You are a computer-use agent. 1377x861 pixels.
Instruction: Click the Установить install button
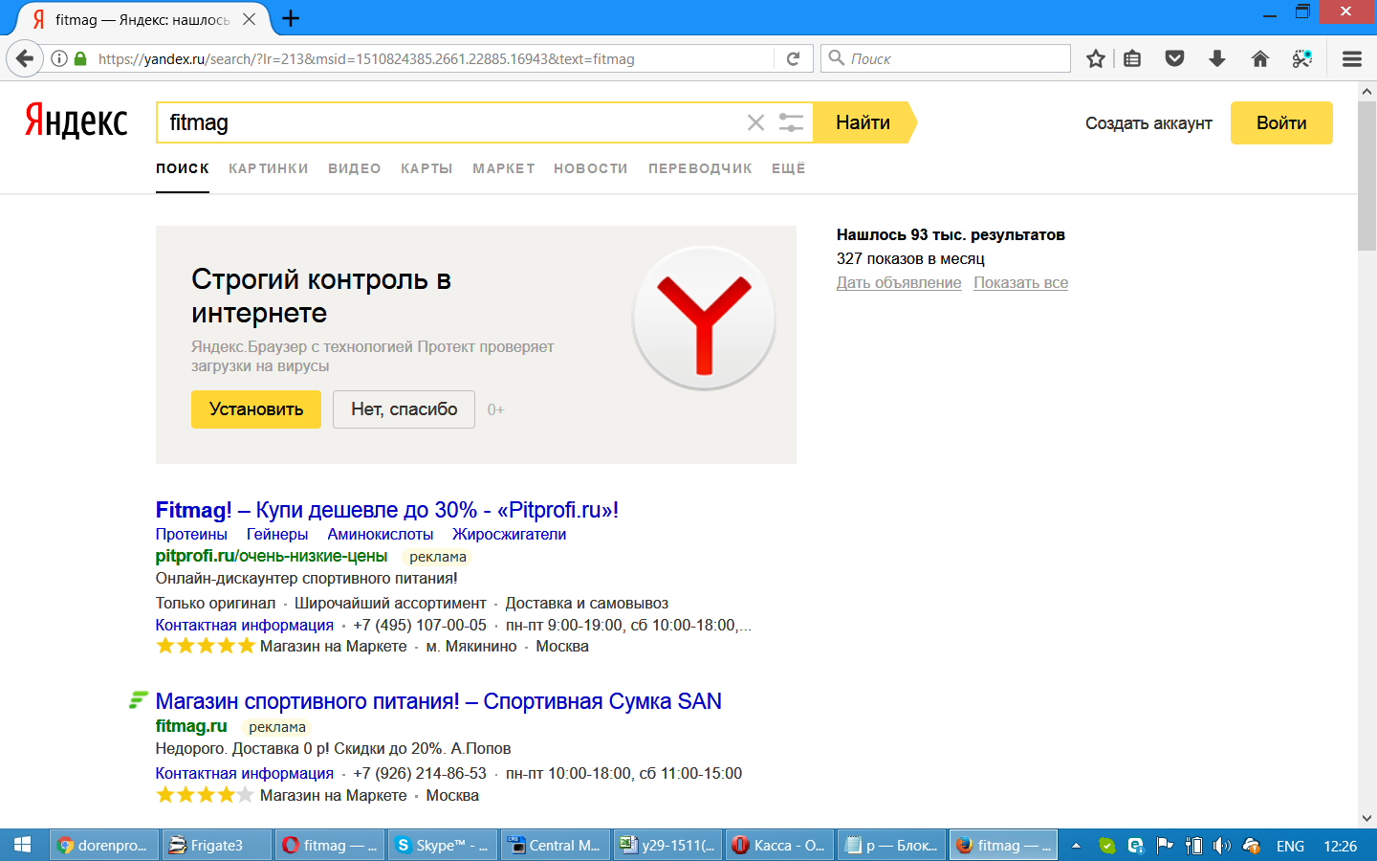coord(256,409)
